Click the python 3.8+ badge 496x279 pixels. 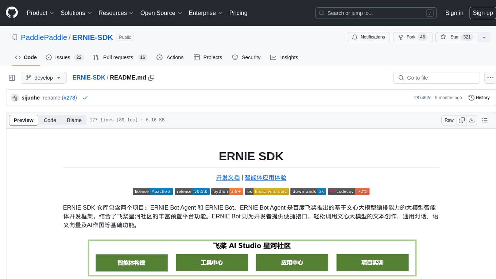click(227, 191)
